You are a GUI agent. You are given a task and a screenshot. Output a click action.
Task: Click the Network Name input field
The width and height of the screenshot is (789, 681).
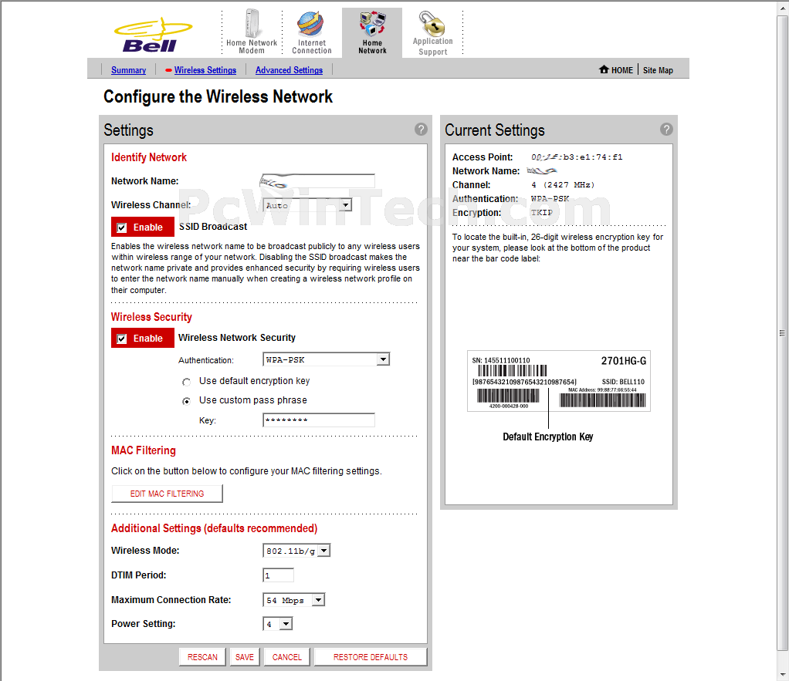tap(319, 181)
